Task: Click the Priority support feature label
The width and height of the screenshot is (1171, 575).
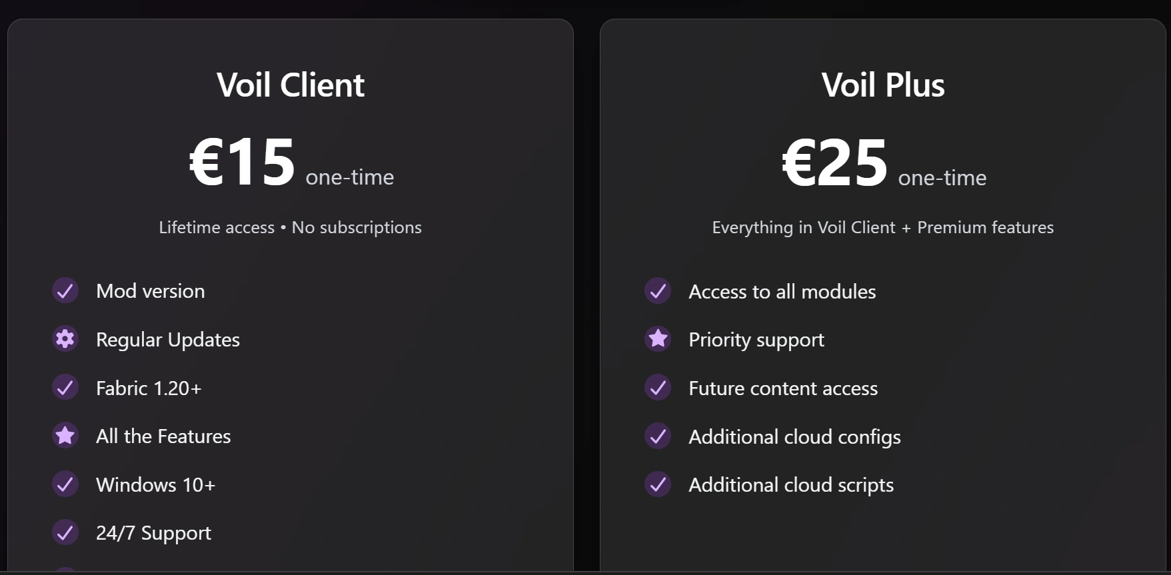Action: click(x=756, y=340)
